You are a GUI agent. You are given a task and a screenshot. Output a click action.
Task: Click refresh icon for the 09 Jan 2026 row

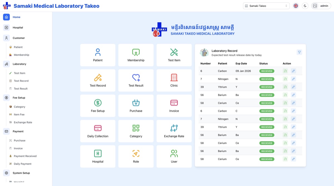(x=285, y=71)
